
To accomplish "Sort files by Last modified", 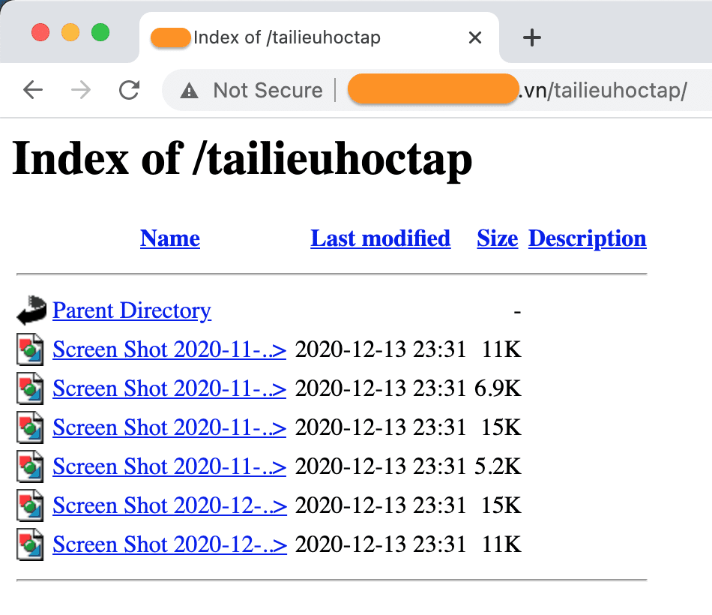I will pyautogui.click(x=380, y=238).
